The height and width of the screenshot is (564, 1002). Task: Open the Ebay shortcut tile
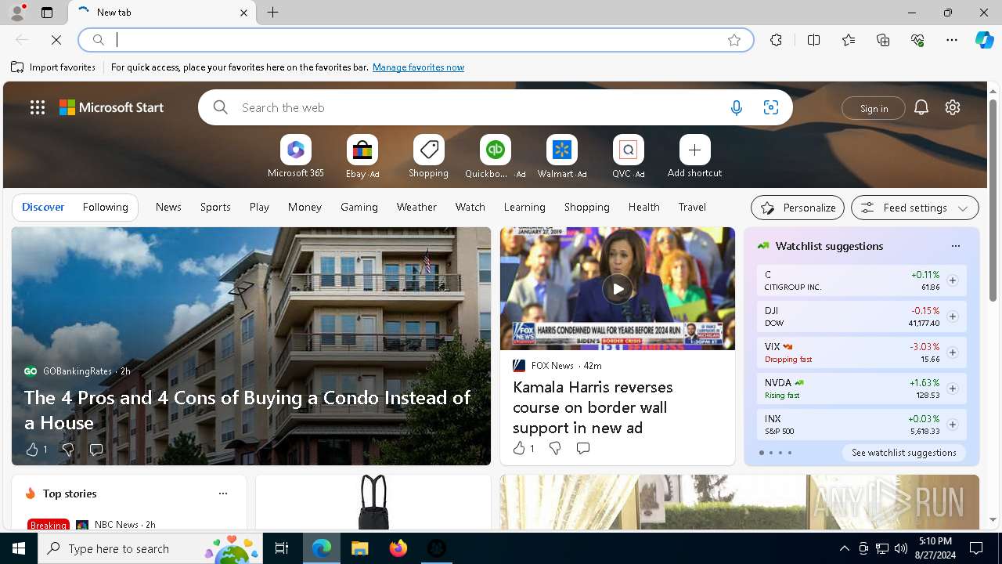coord(362,157)
